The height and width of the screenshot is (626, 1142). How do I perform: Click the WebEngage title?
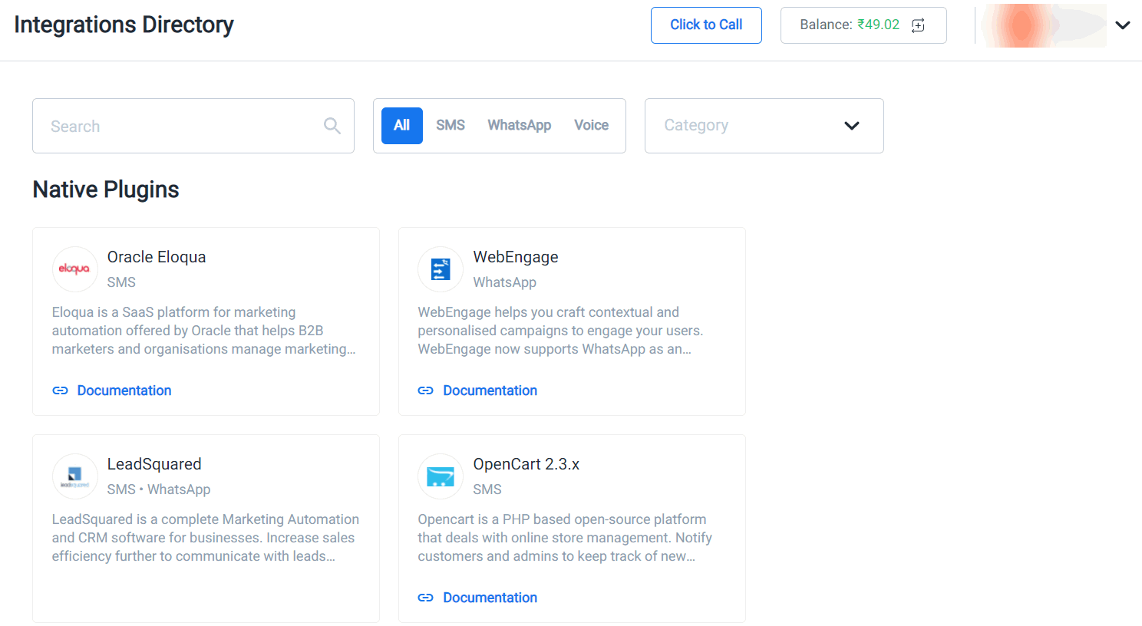(516, 257)
